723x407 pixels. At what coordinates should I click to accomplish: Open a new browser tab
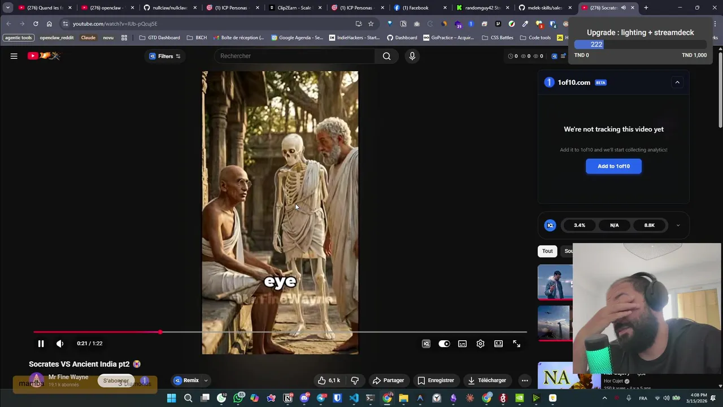tap(646, 8)
